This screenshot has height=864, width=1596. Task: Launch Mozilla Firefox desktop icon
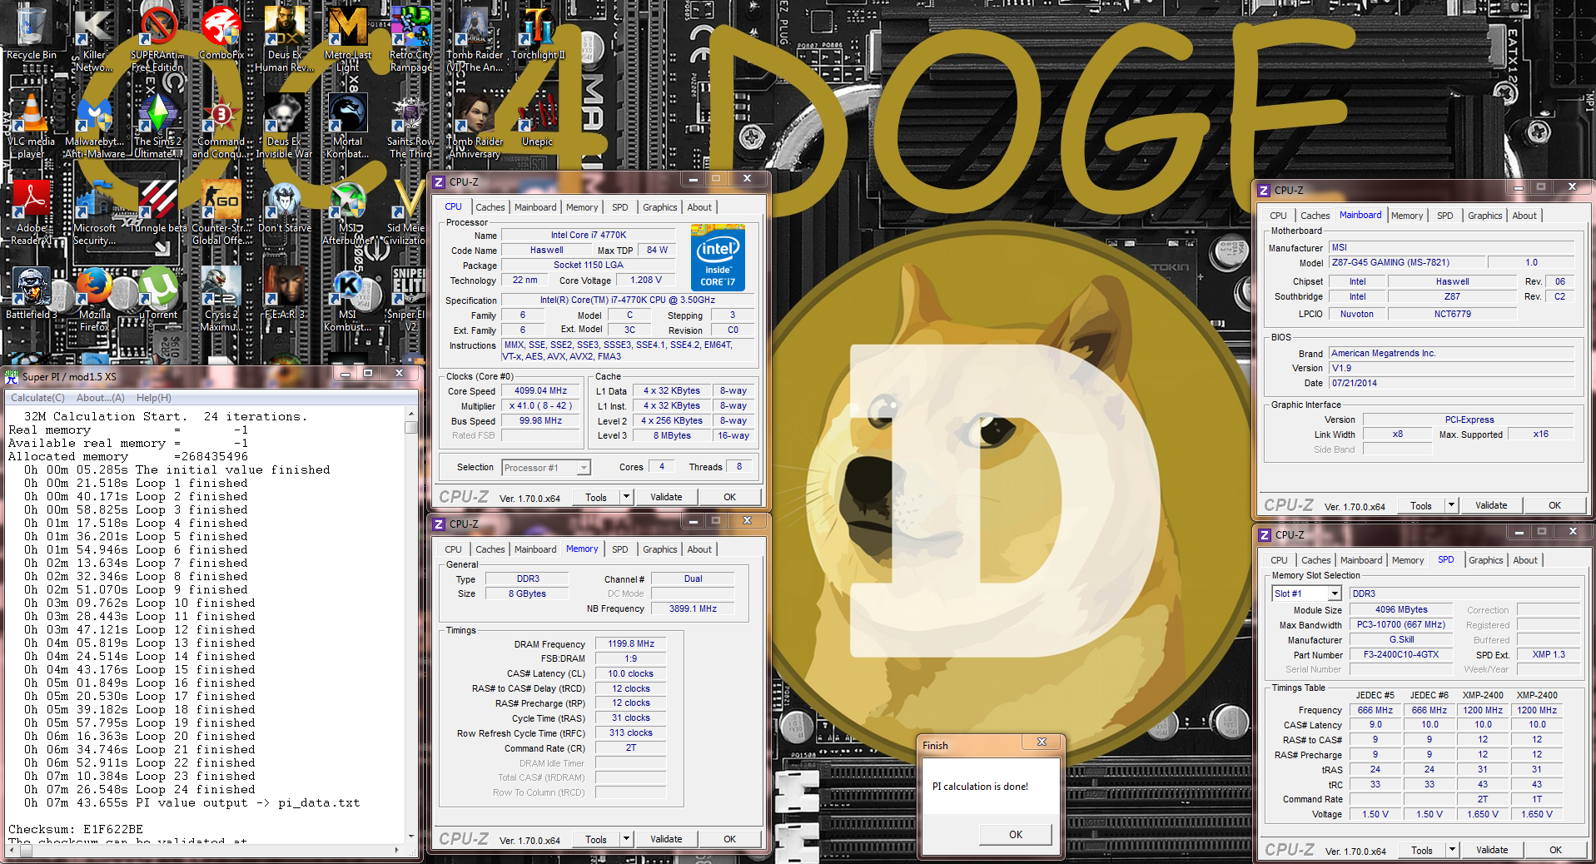click(x=94, y=298)
